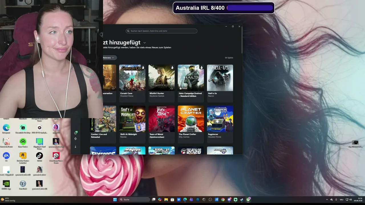The image size is (365, 205).
Task: Click the 'Halo: Campaign Evolved – Standard Edition' title
Action: point(190,95)
